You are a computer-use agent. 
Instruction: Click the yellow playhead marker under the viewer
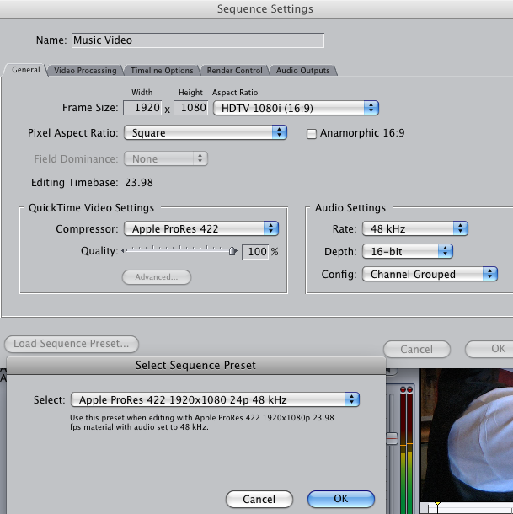tap(437, 504)
